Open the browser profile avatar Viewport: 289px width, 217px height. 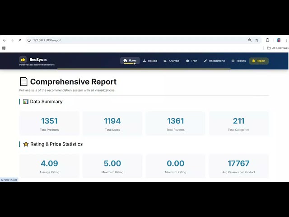pos(279,40)
